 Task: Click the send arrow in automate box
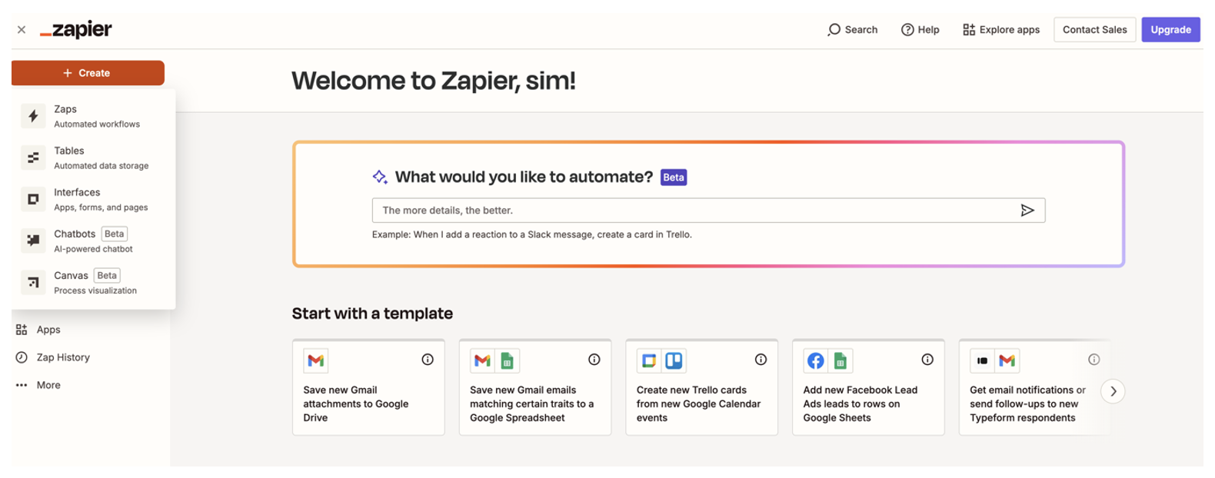[1027, 211]
